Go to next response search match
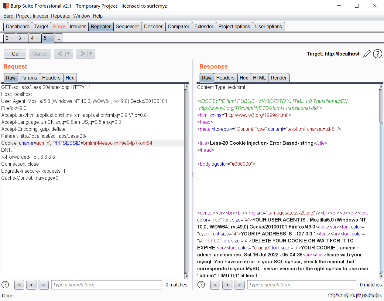The width and height of the screenshot is (384, 301). click(239, 285)
